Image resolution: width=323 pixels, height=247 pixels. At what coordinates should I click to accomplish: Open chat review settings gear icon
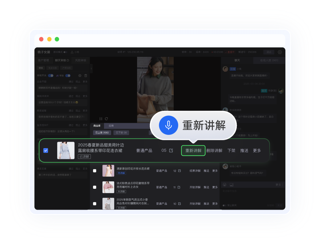pos(80,75)
